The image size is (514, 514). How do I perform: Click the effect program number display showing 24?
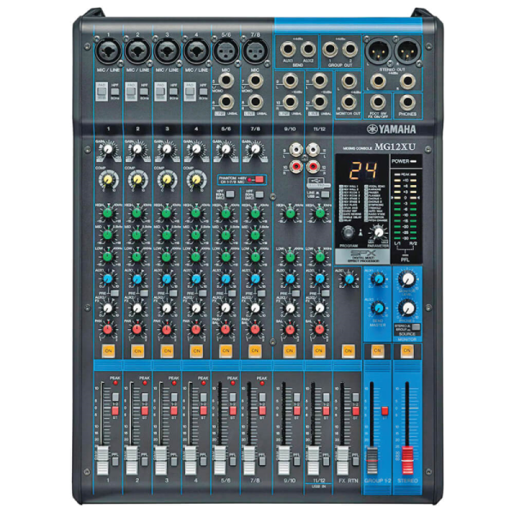(363, 170)
